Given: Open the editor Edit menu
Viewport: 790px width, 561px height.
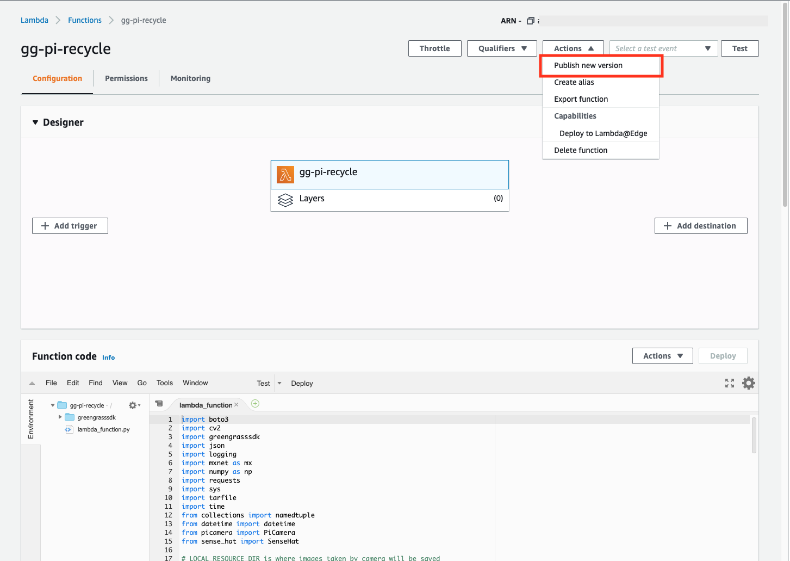Looking at the screenshot, I should (73, 383).
